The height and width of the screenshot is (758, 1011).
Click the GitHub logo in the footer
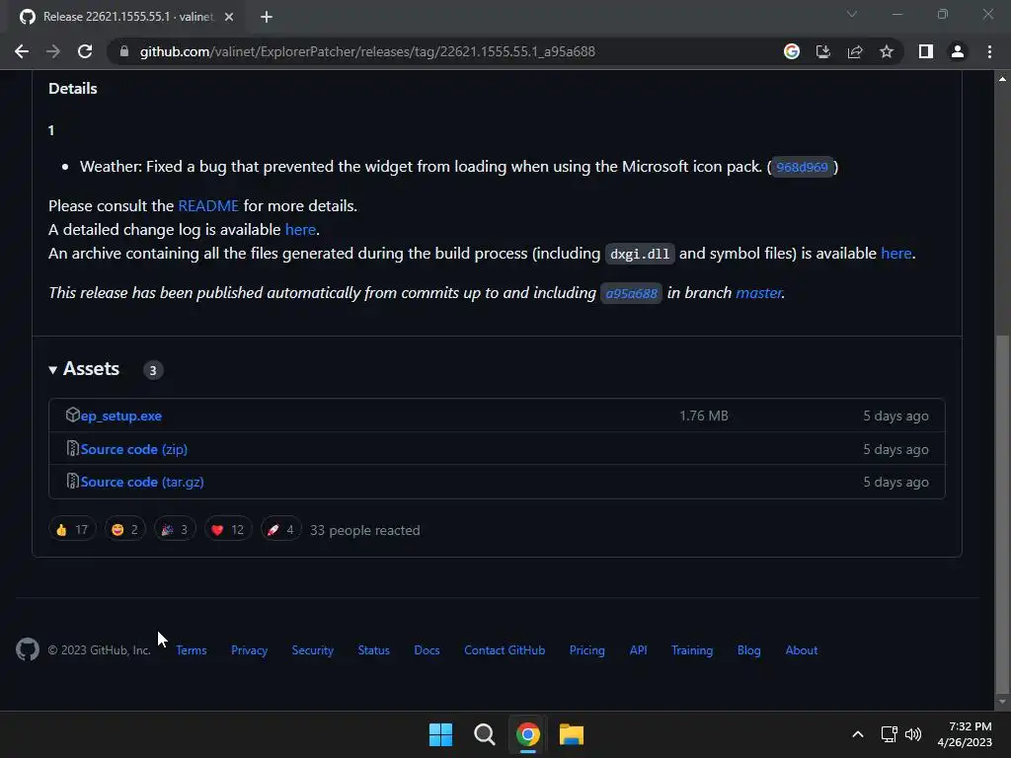(28, 649)
